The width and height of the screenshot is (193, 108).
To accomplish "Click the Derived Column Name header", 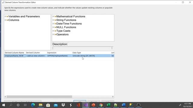I will pos(14,53).
